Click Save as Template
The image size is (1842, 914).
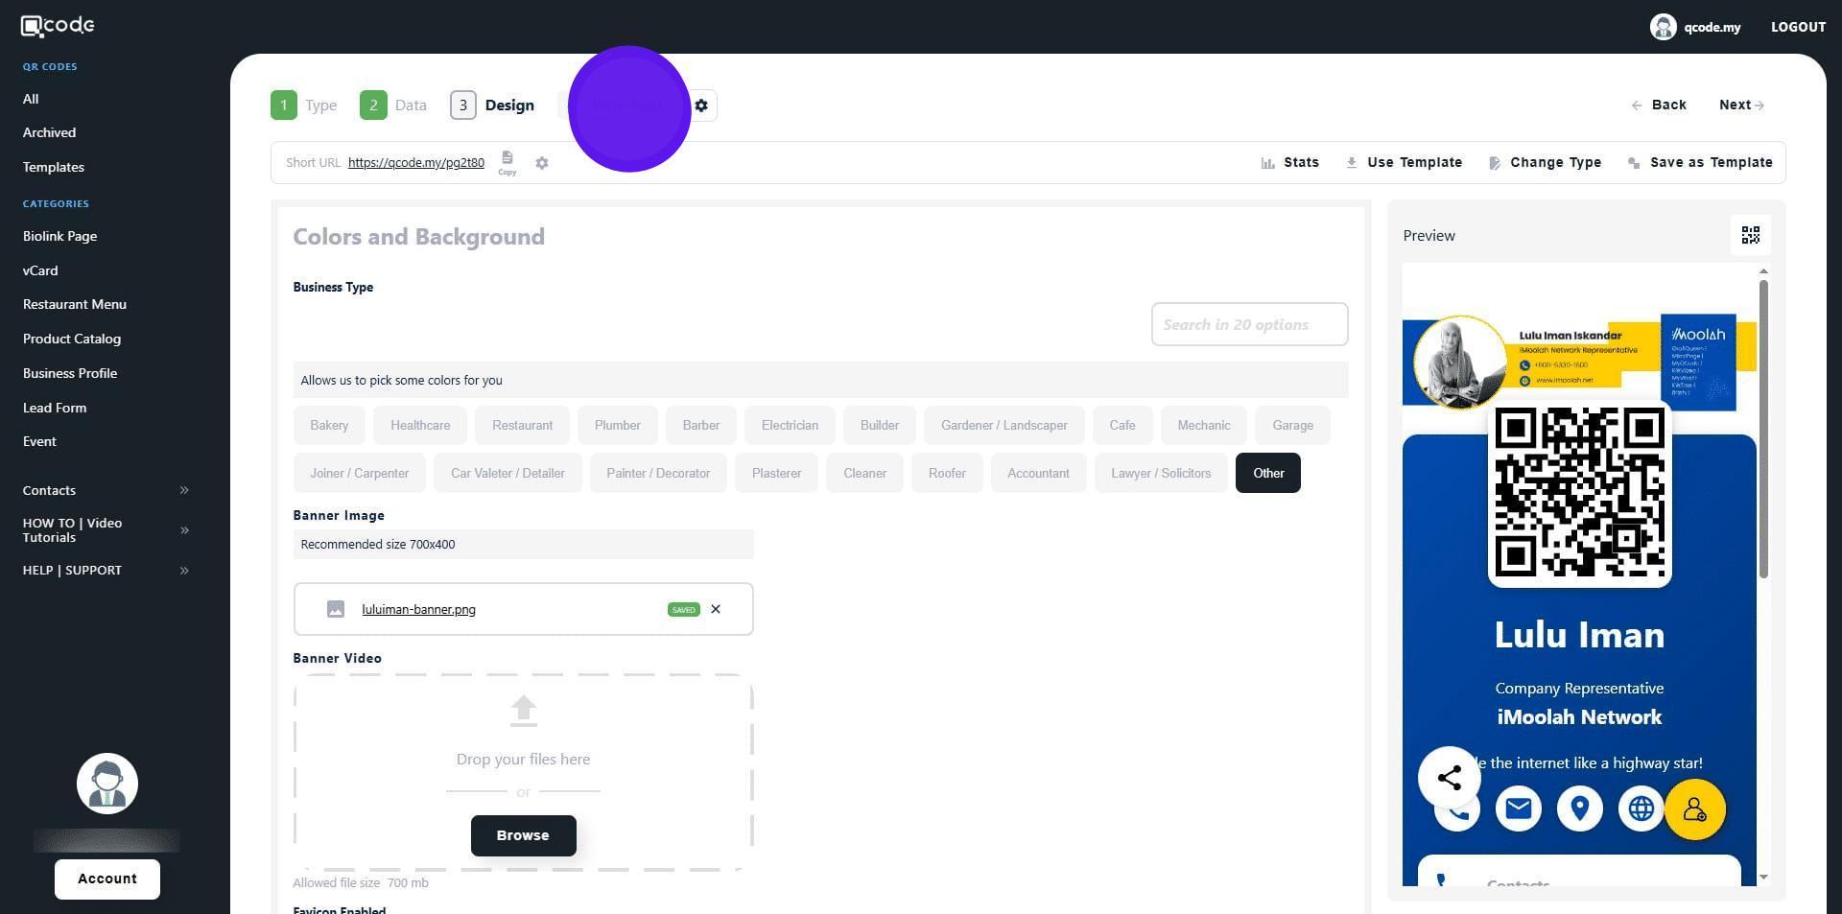coord(1701,163)
